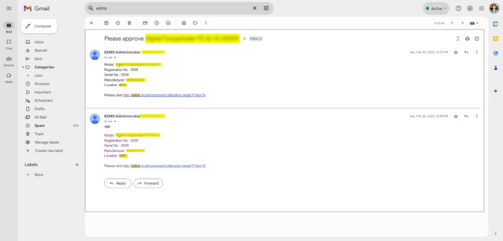Viewport: 503px width, 241px height.
Task: Open Google Keep side panel
Action: click(495, 38)
